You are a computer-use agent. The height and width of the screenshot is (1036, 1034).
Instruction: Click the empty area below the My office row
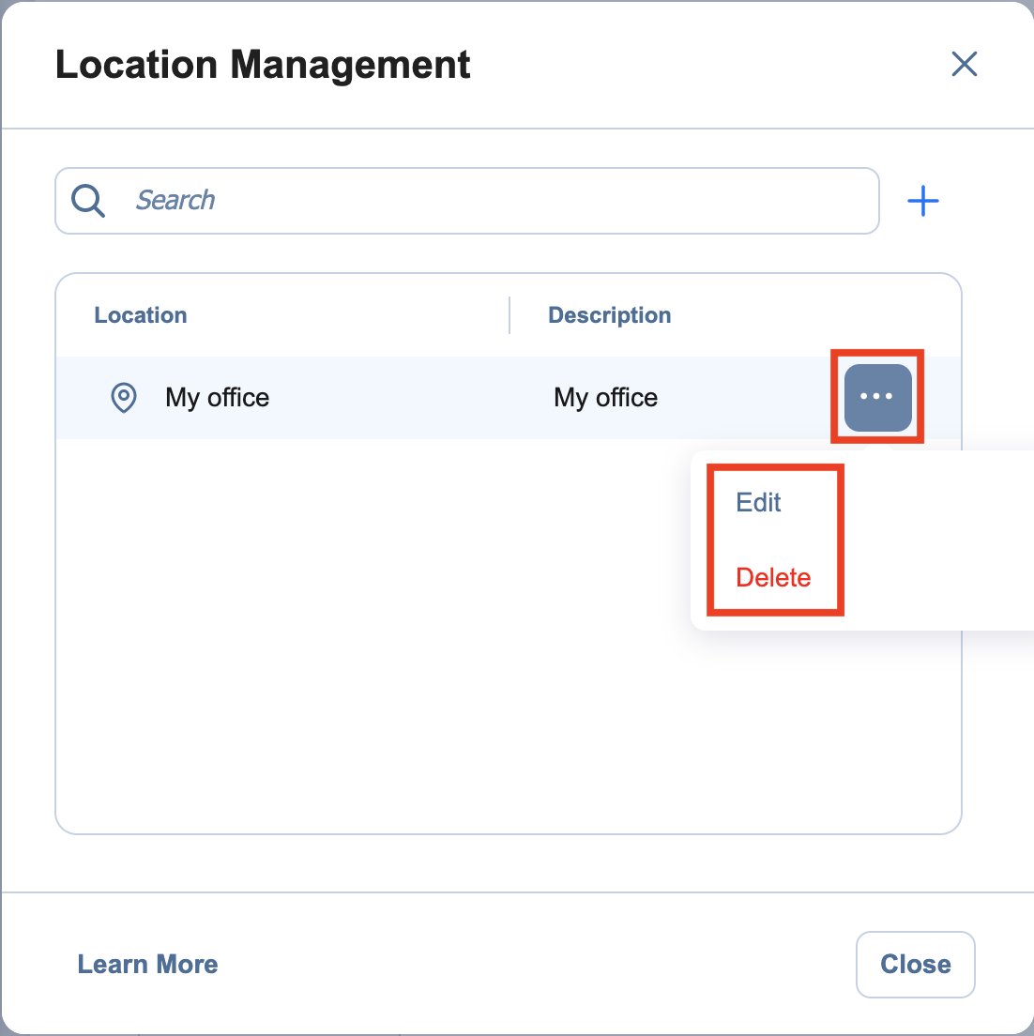coord(375,638)
